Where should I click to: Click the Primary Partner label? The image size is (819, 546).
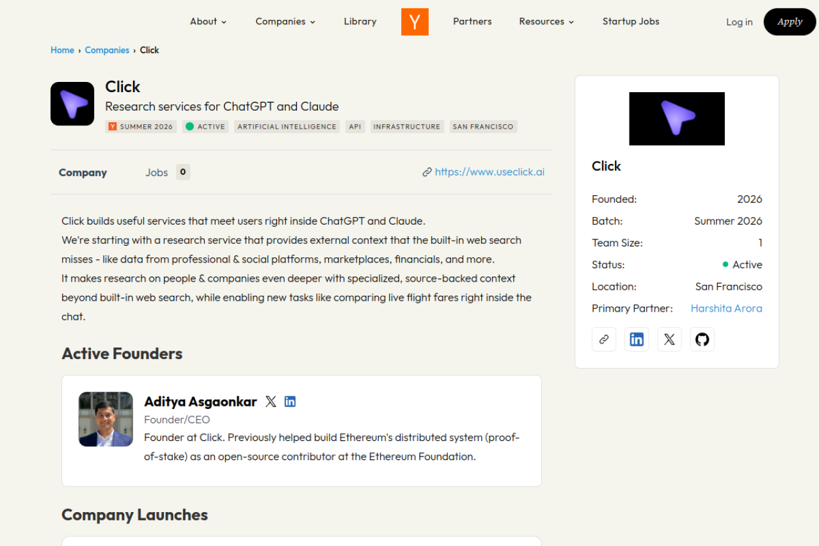[632, 308]
